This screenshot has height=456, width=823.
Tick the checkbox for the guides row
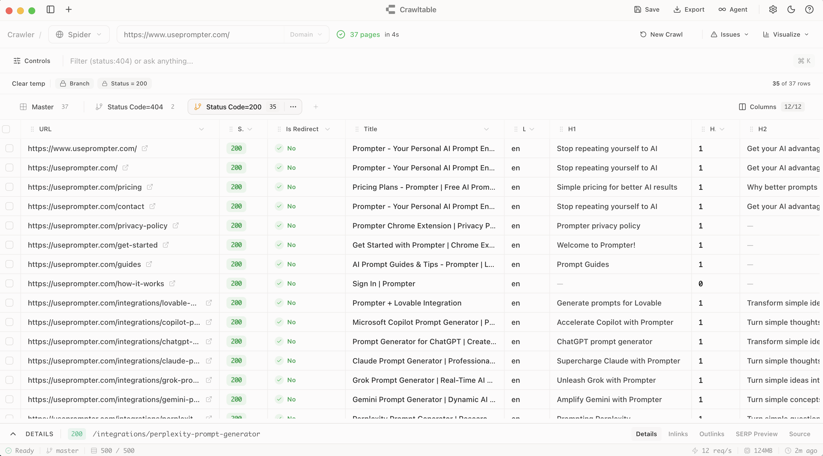pos(10,264)
